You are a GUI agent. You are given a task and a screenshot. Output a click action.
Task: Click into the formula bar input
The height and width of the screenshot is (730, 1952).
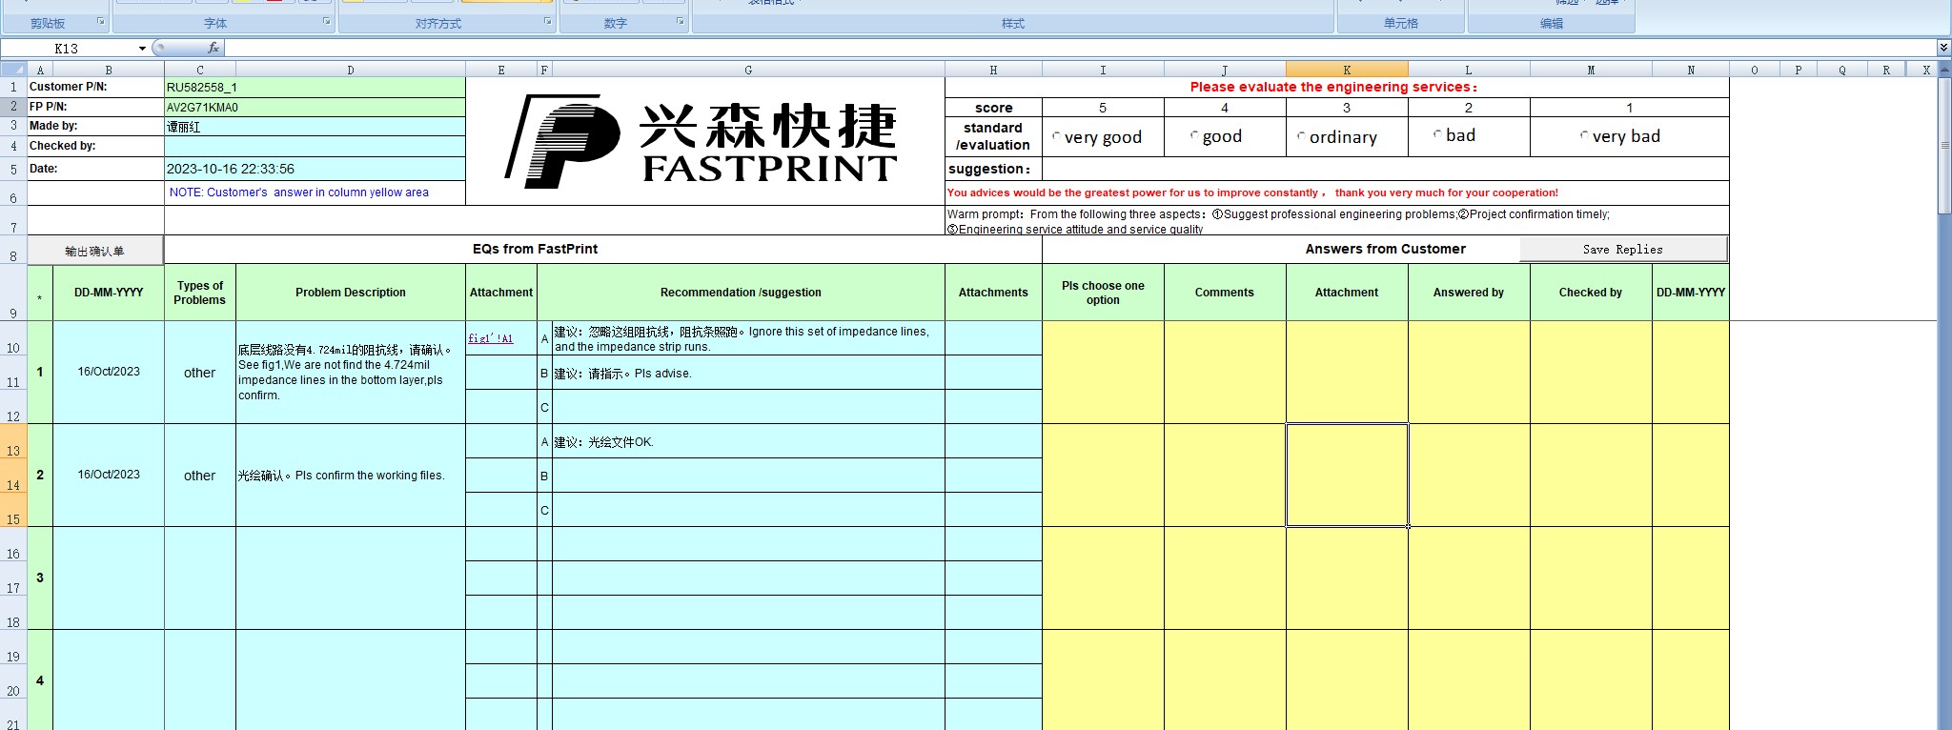(x=1080, y=48)
